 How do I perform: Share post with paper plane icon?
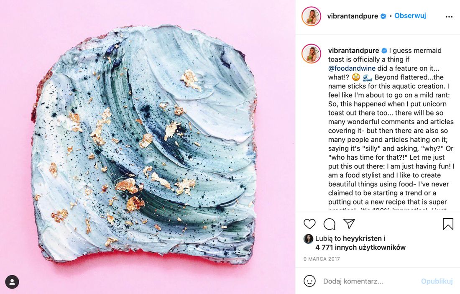pos(349,224)
